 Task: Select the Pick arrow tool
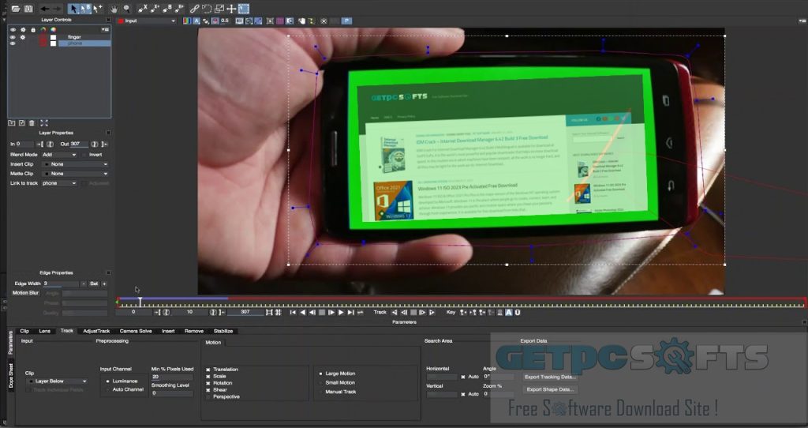pos(73,8)
